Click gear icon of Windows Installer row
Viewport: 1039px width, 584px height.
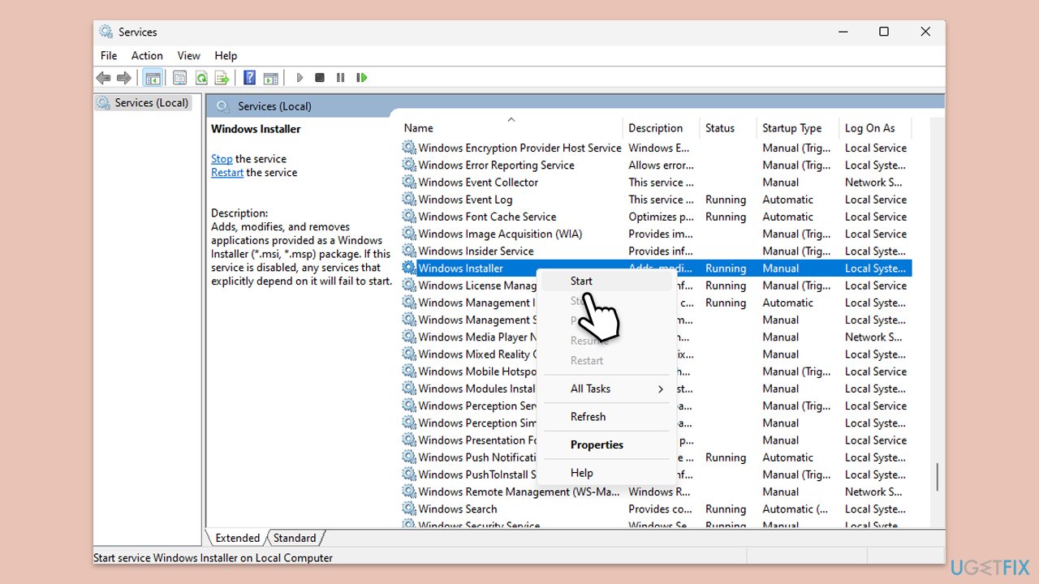[409, 268]
